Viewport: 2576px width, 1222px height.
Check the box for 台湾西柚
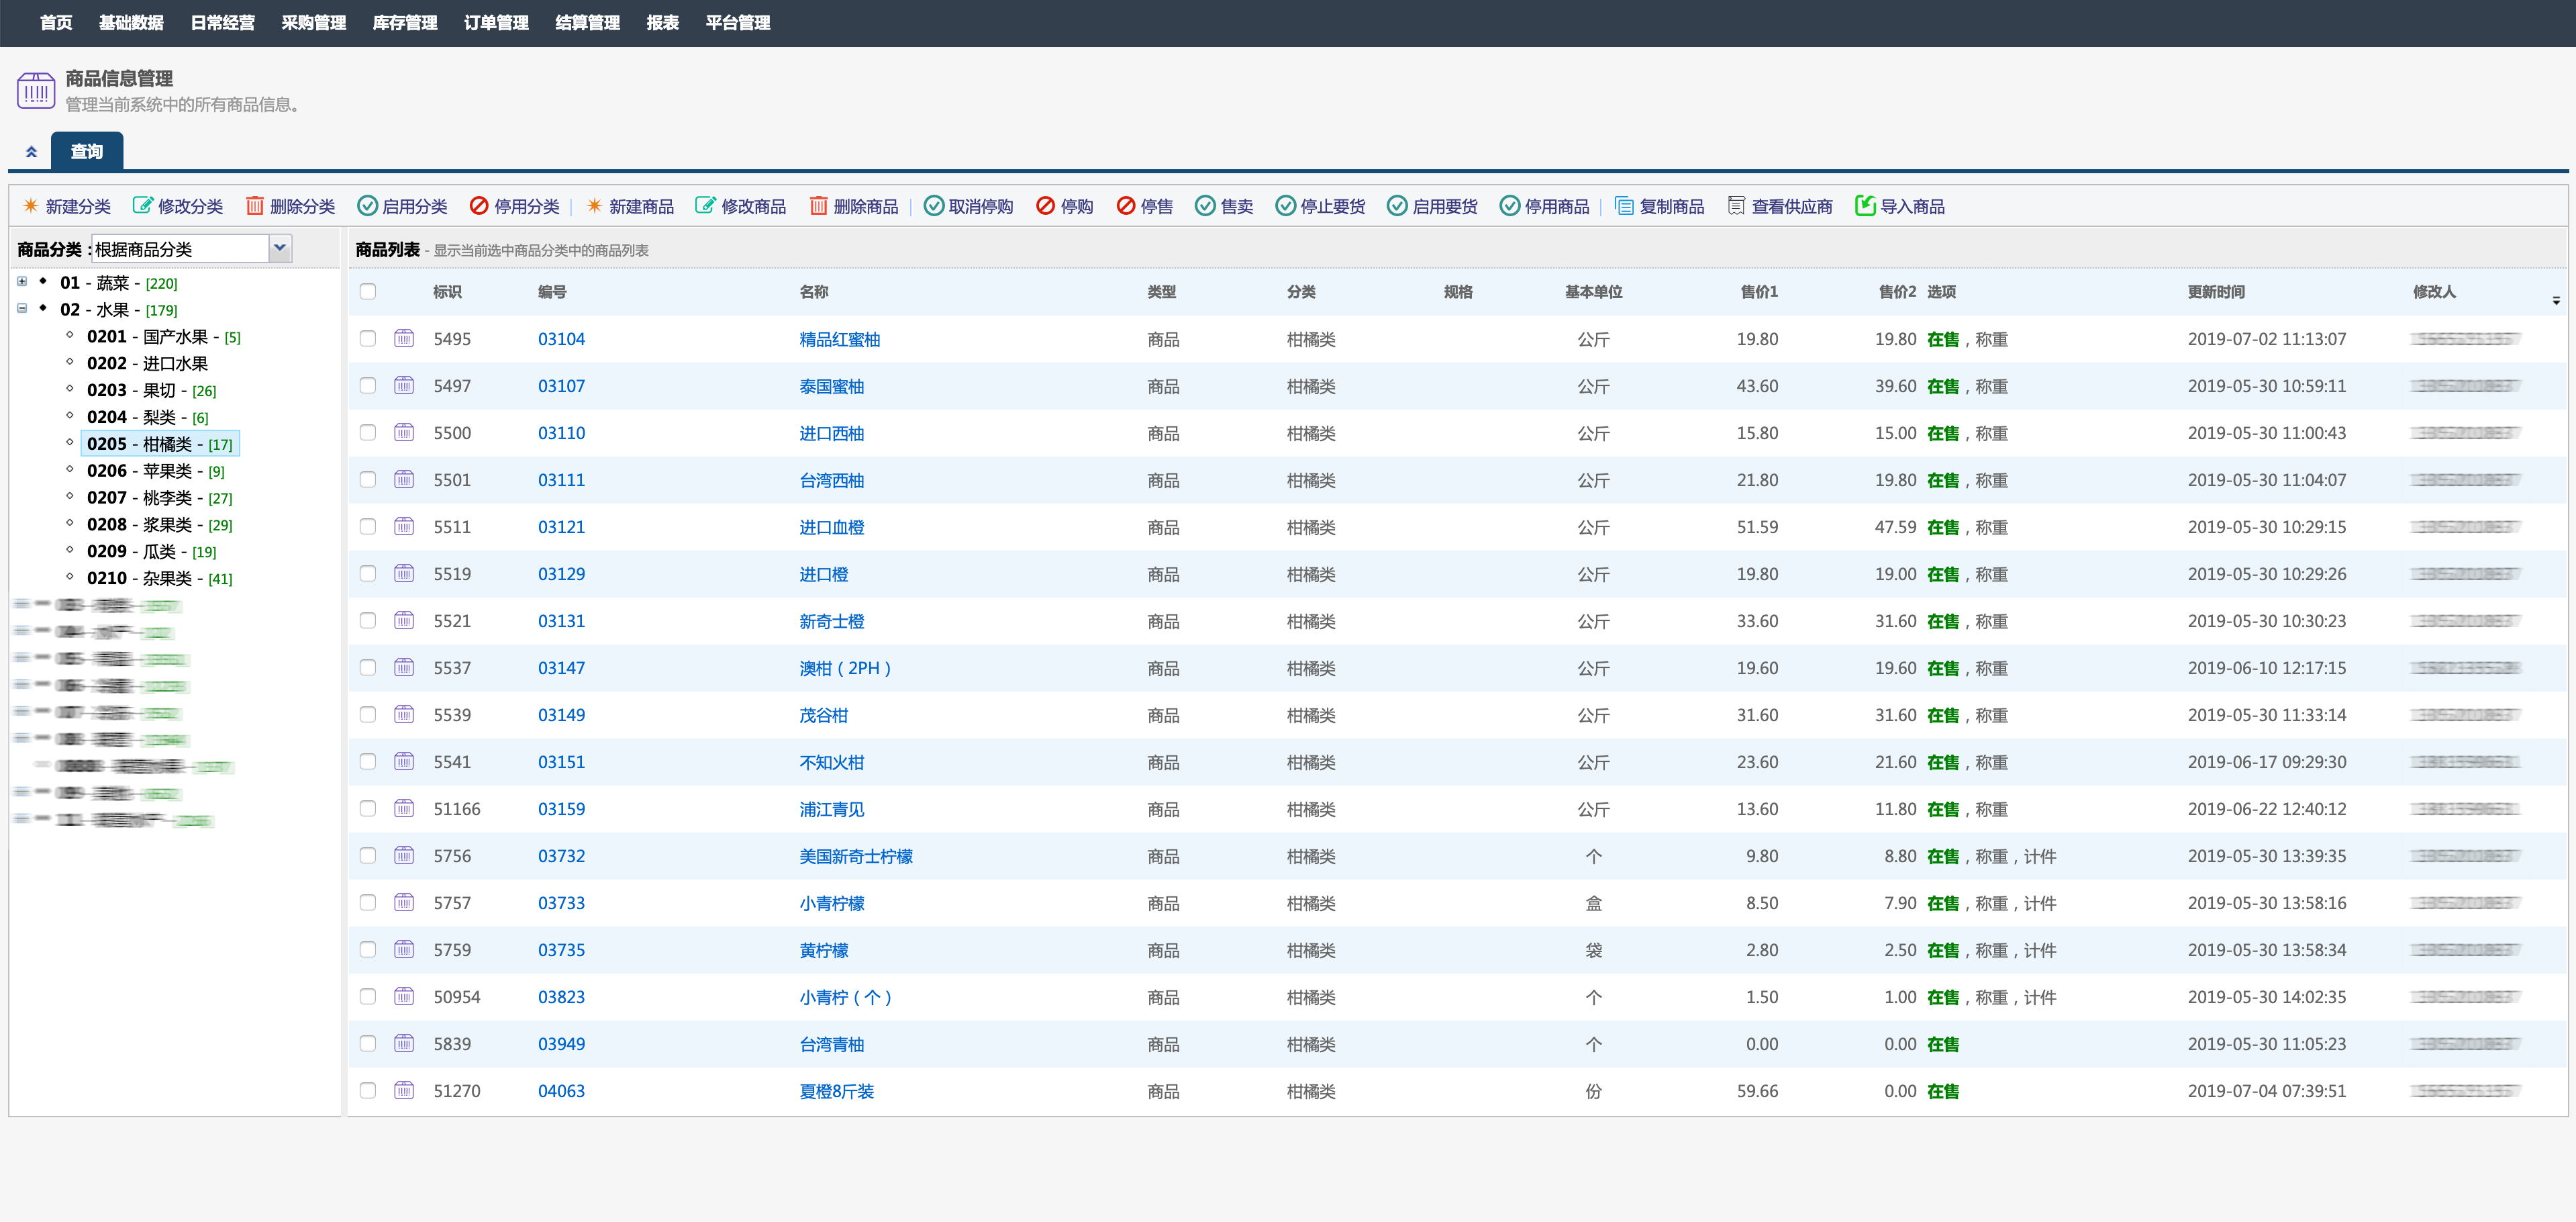(x=368, y=479)
